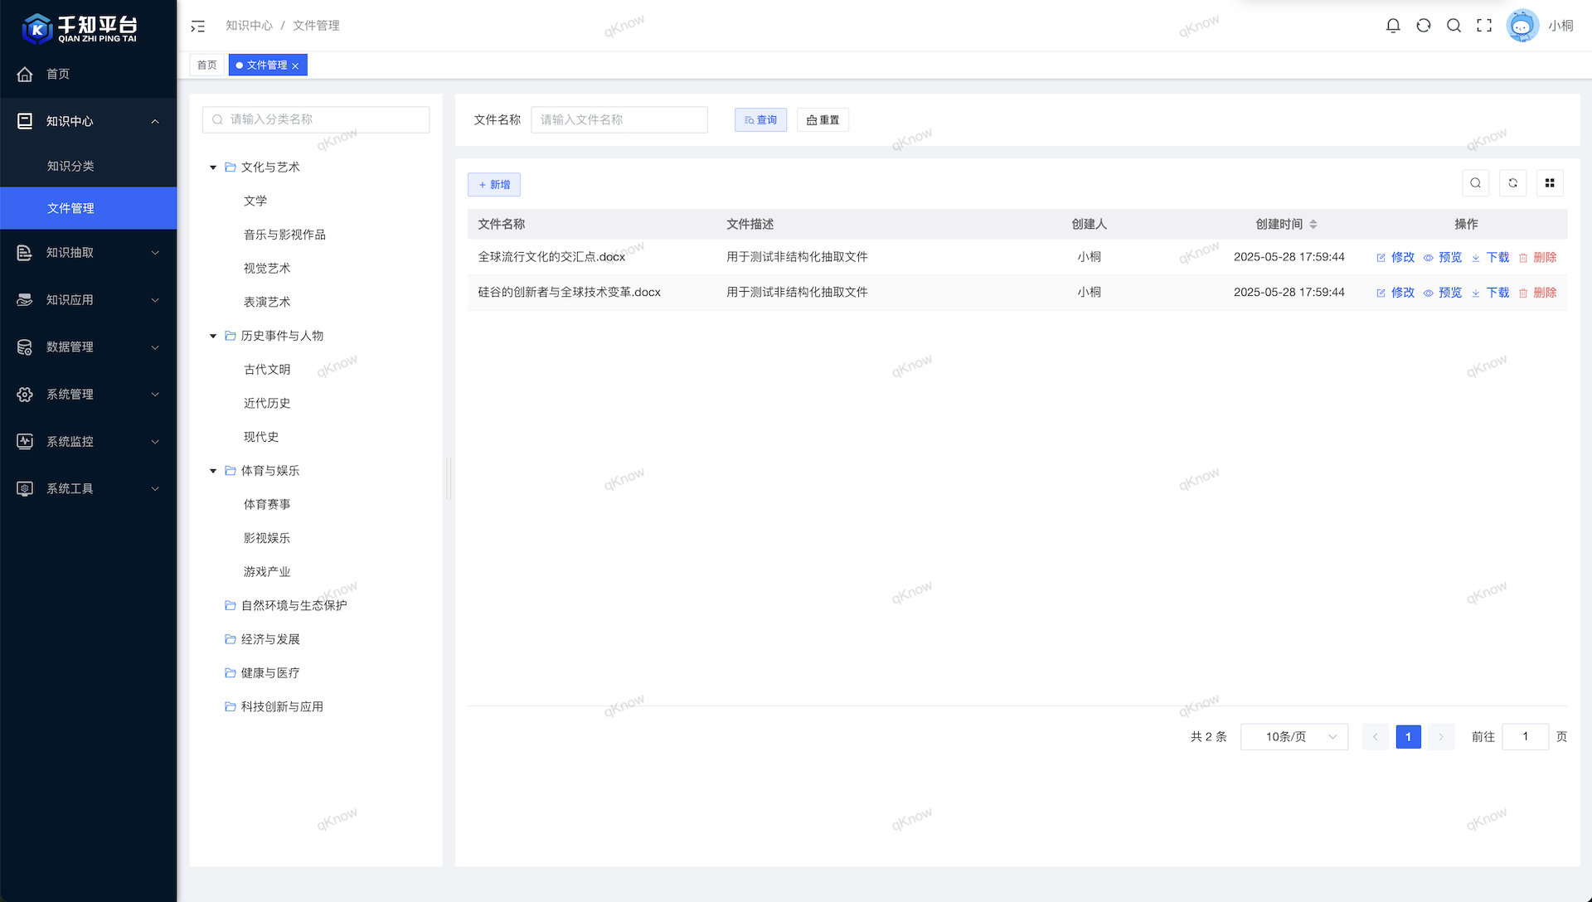Collapse the 体育与娱乐 tree node
Image resolution: width=1592 pixels, height=902 pixels.
click(213, 471)
